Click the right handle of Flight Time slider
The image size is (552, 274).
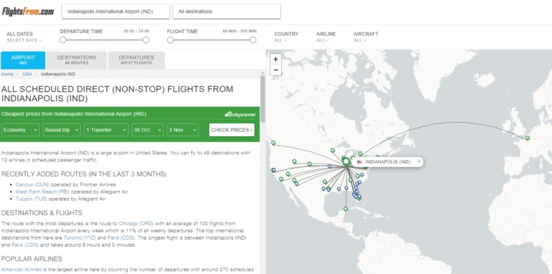(253, 40)
